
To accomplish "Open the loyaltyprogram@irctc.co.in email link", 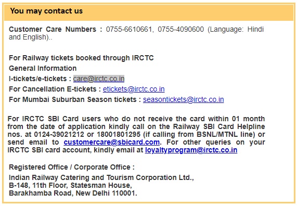I will tap(191, 150).
